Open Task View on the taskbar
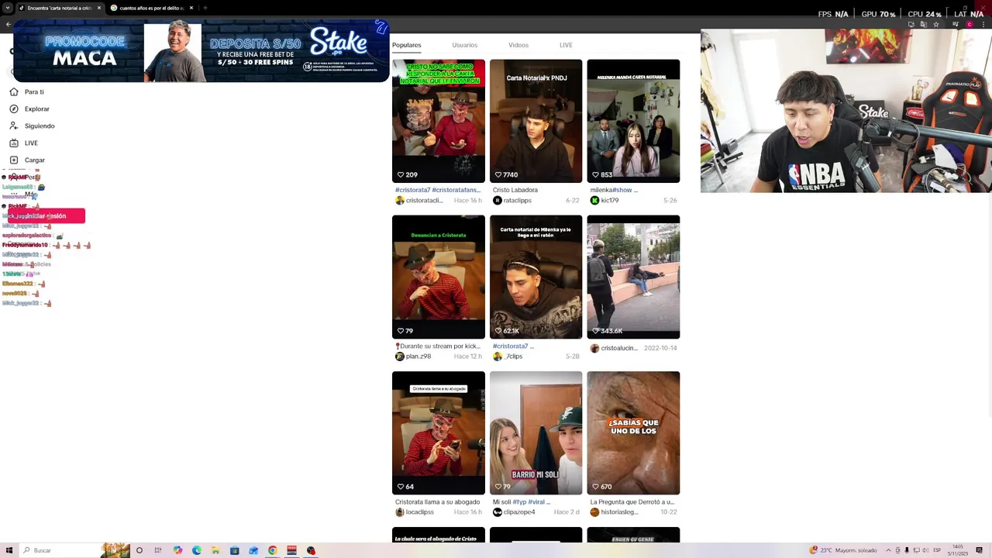 [158, 550]
